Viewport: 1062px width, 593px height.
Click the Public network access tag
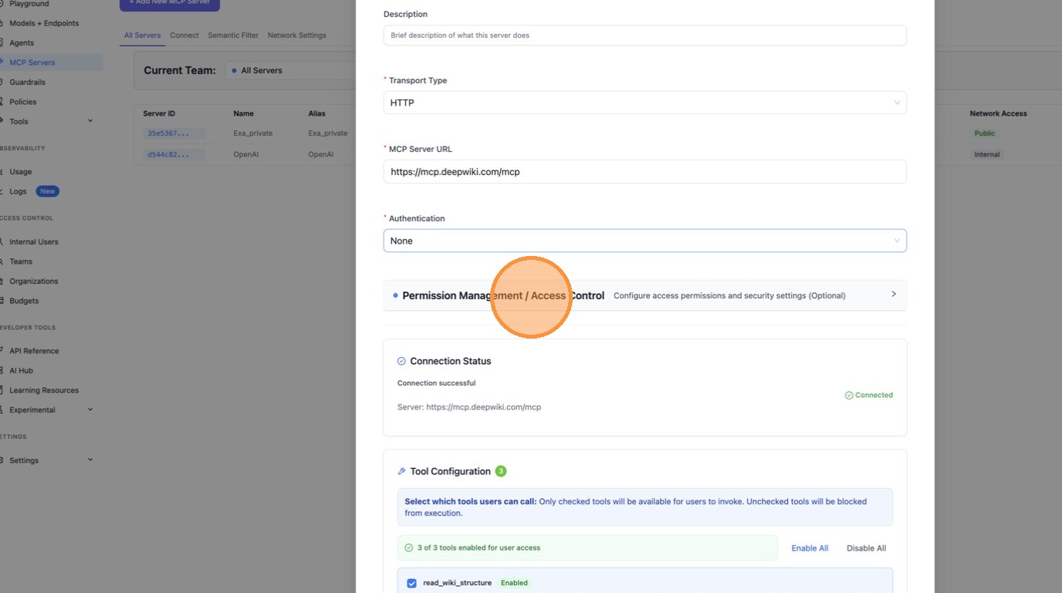985,133
